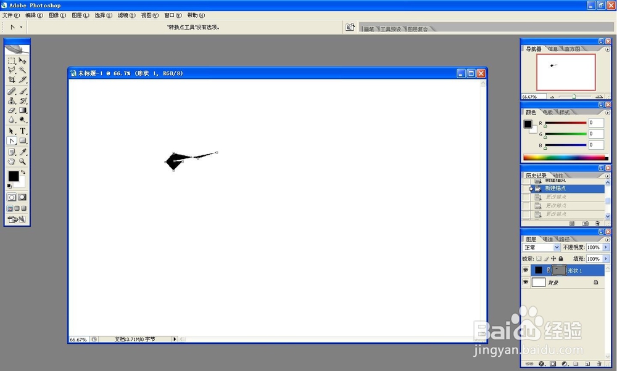Screen dimensions: 617x371
Task: Select the Notes tool
Action: (11, 152)
